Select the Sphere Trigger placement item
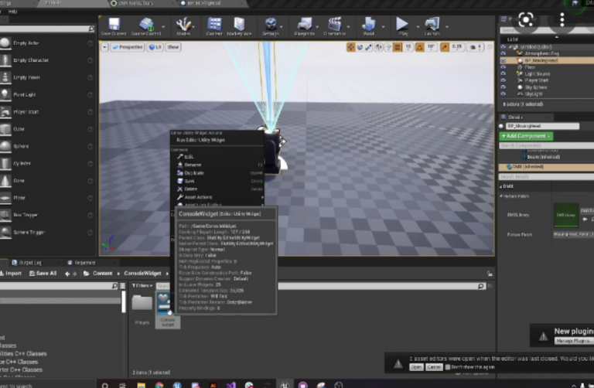The width and height of the screenshot is (594, 388). click(x=46, y=232)
